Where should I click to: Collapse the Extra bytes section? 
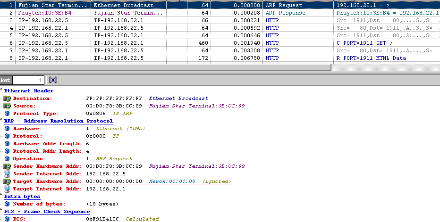coord(1,197)
